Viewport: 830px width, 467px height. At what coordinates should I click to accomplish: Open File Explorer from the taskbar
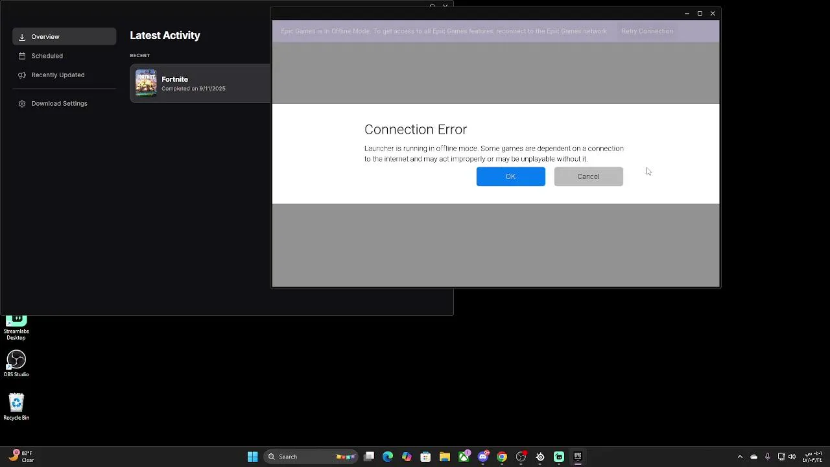coord(445,457)
